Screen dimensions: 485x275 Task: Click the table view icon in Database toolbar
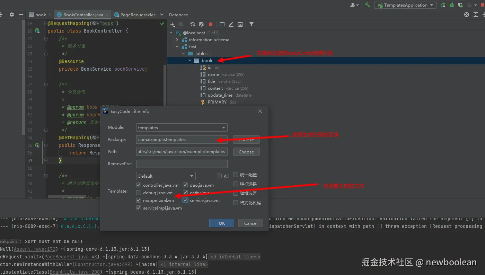tap(222, 24)
